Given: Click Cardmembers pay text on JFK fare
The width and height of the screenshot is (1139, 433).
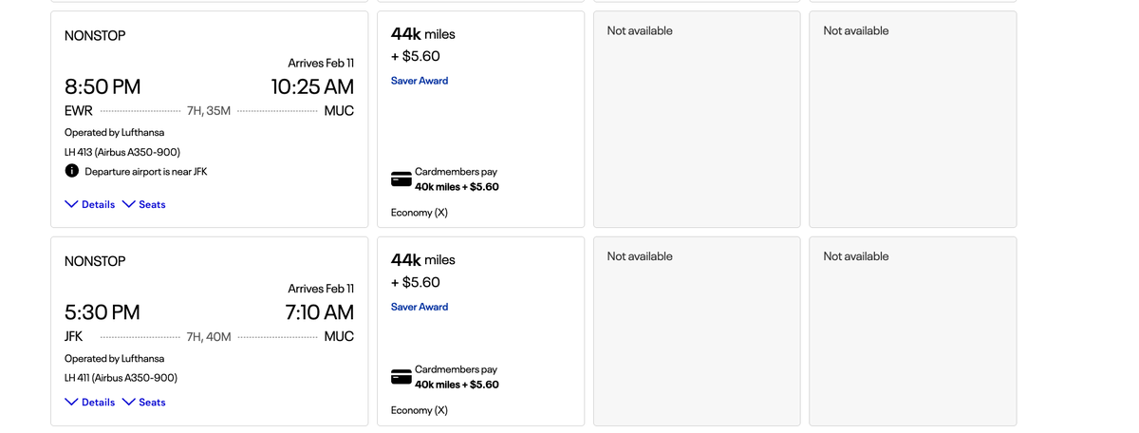Looking at the screenshot, I should [457, 369].
